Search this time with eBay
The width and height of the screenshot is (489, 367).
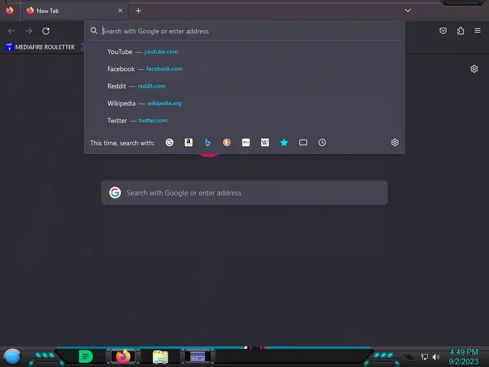pyautogui.click(x=246, y=142)
